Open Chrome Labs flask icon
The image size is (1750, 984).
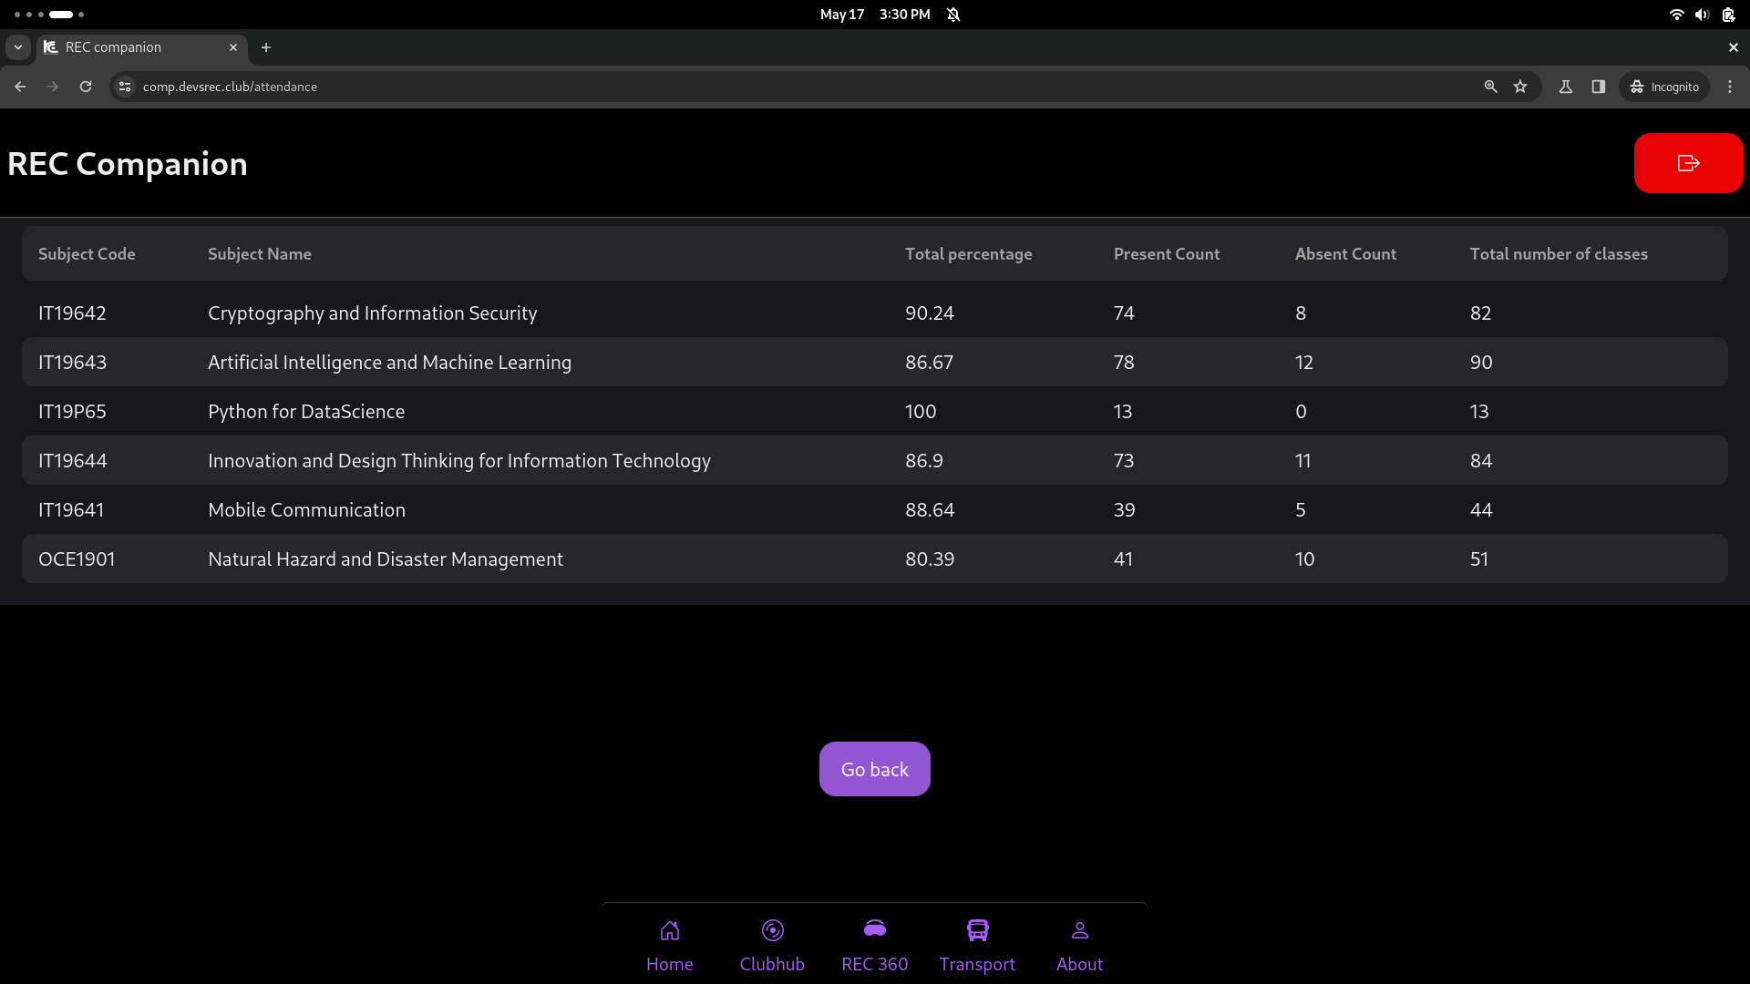(x=1565, y=87)
